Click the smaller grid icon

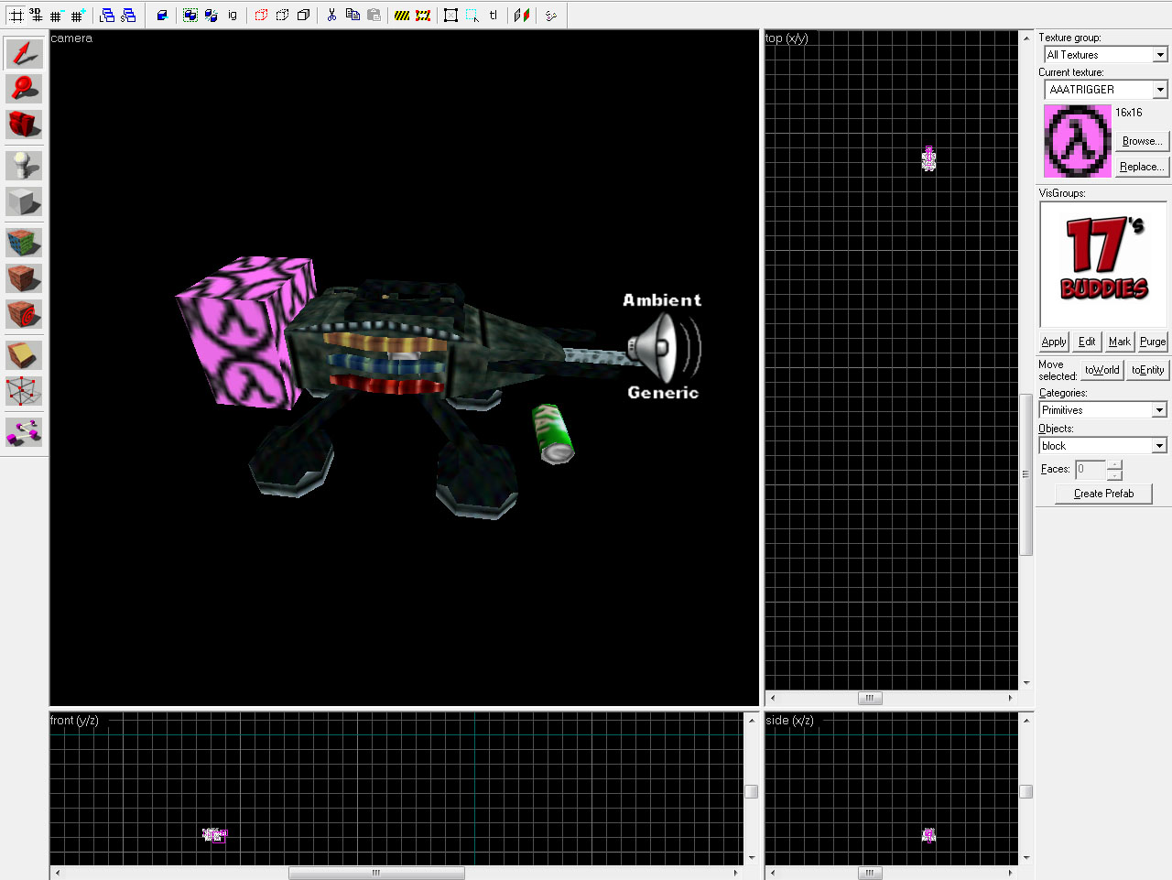tap(57, 15)
